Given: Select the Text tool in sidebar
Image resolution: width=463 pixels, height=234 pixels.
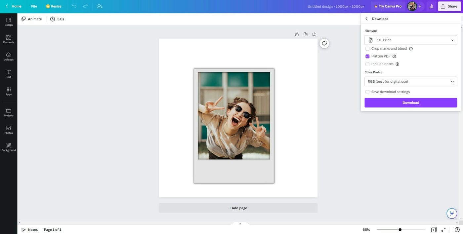Looking at the screenshot, I should [x=9, y=73].
